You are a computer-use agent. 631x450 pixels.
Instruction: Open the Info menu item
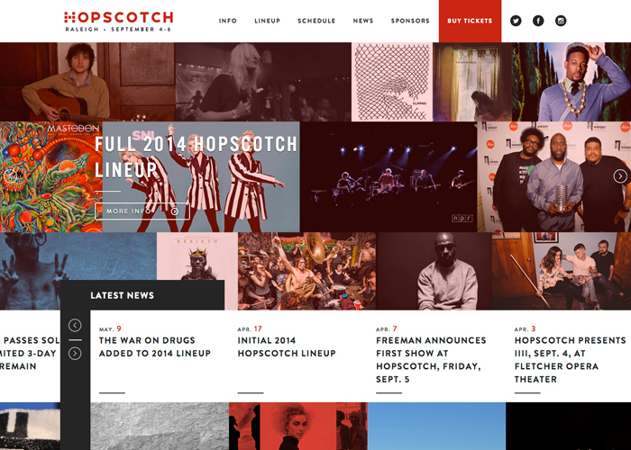coord(228,21)
